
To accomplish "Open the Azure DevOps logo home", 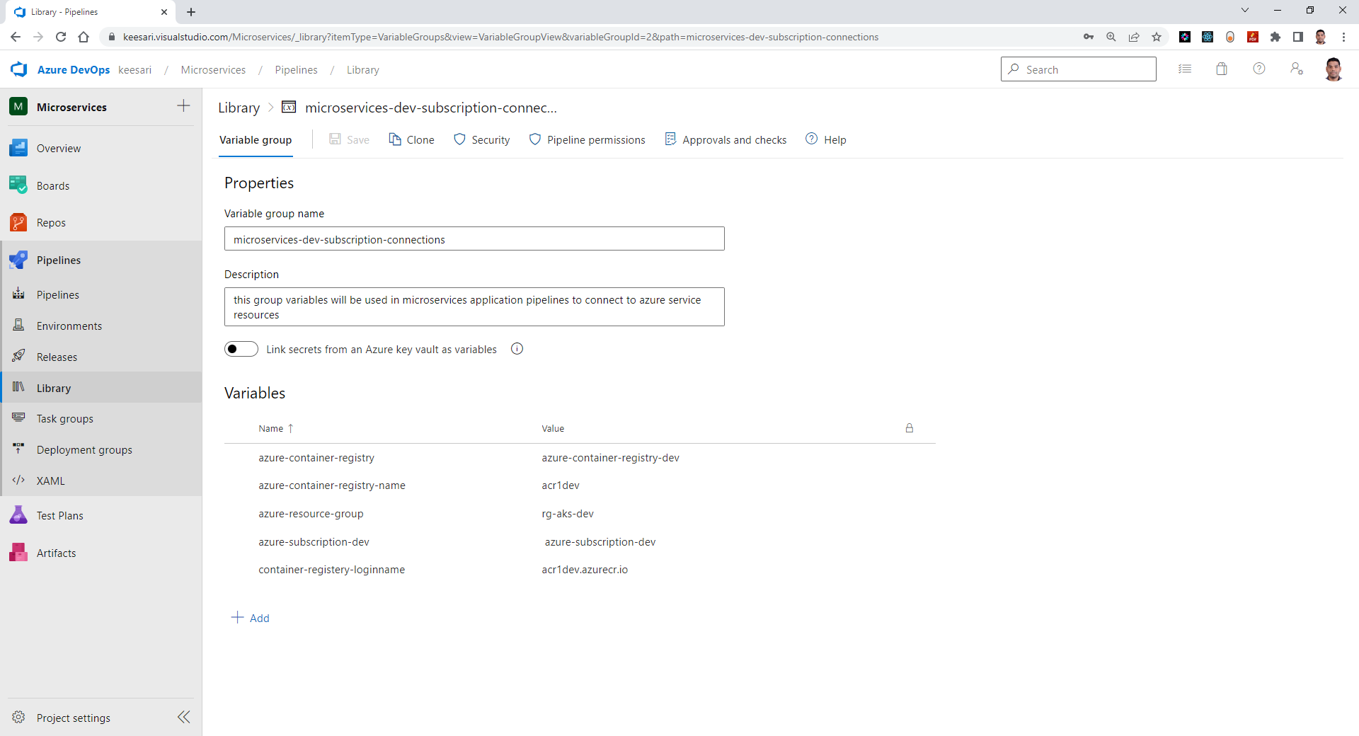I will pyautogui.click(x=19, y=69).
